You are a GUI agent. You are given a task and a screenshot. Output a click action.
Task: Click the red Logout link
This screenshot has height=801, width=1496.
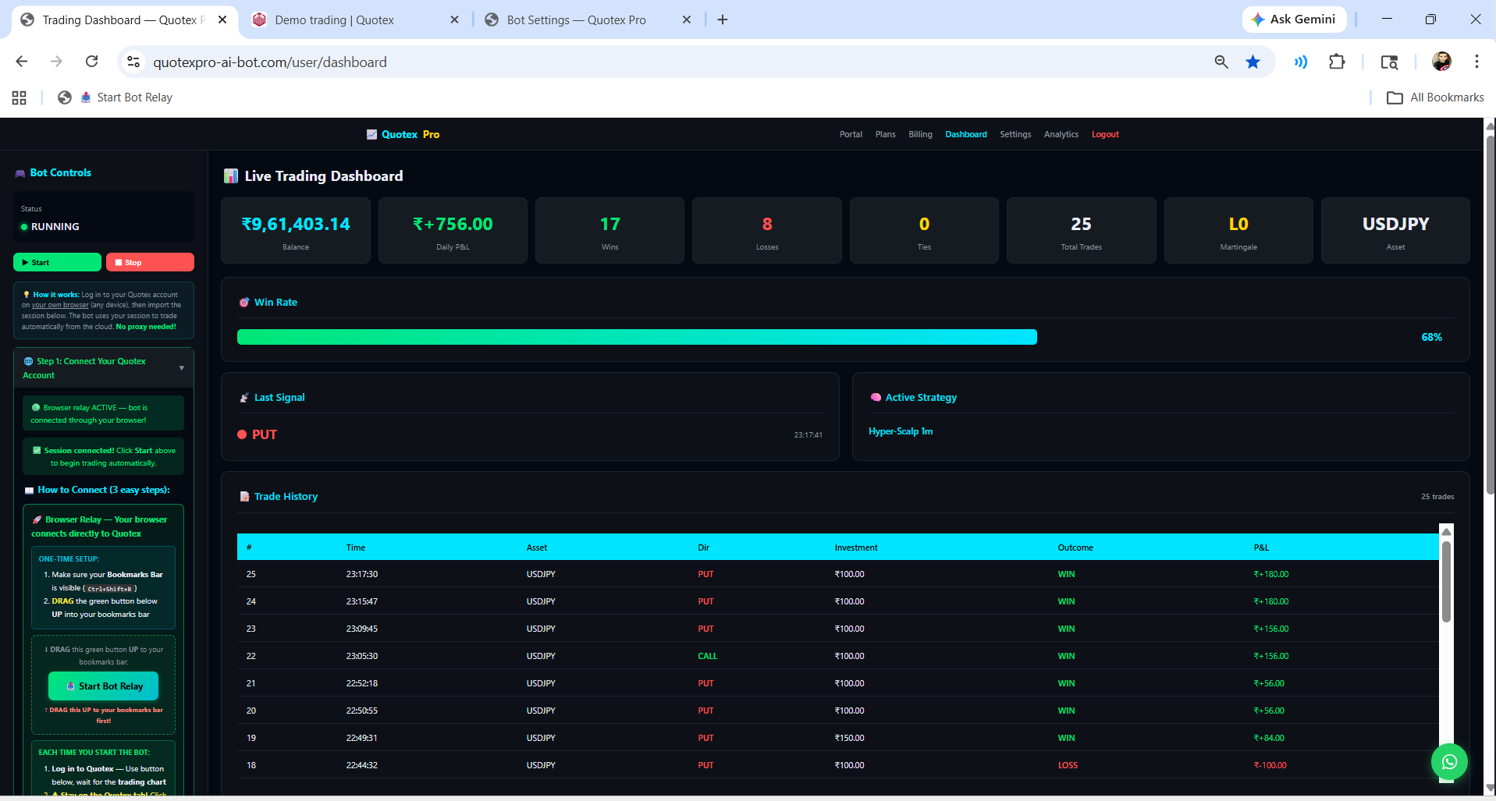coord(1105,134)
